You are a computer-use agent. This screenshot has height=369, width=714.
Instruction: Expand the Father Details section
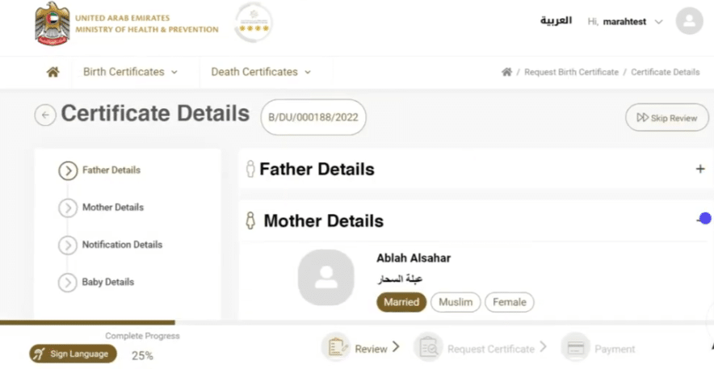click(699, 170)
